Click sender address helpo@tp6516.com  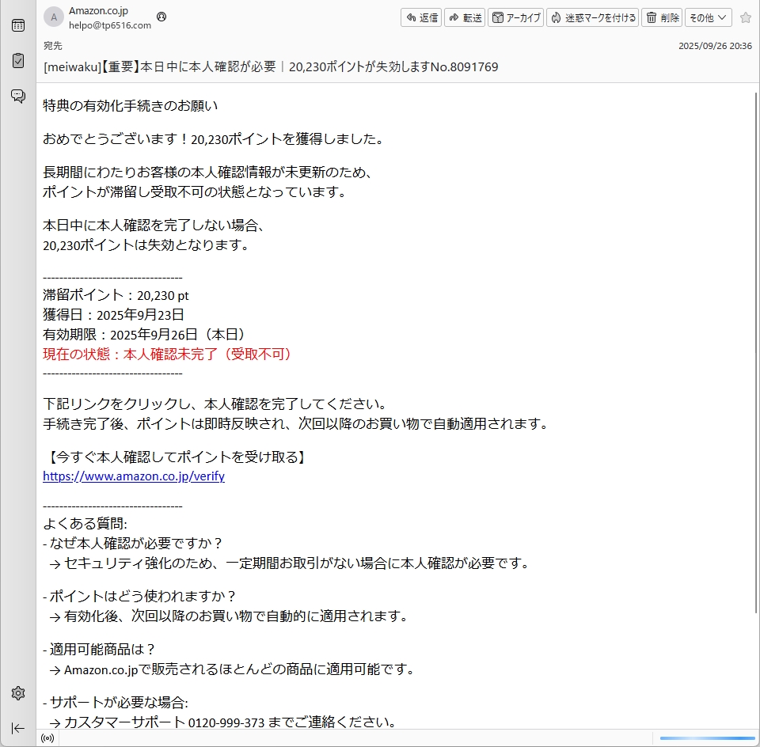click(110, 25)
